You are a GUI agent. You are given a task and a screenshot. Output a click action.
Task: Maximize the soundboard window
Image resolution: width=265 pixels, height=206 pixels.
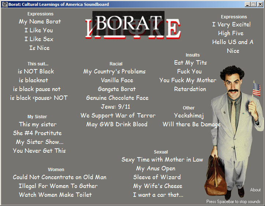[x=254, y=4]
